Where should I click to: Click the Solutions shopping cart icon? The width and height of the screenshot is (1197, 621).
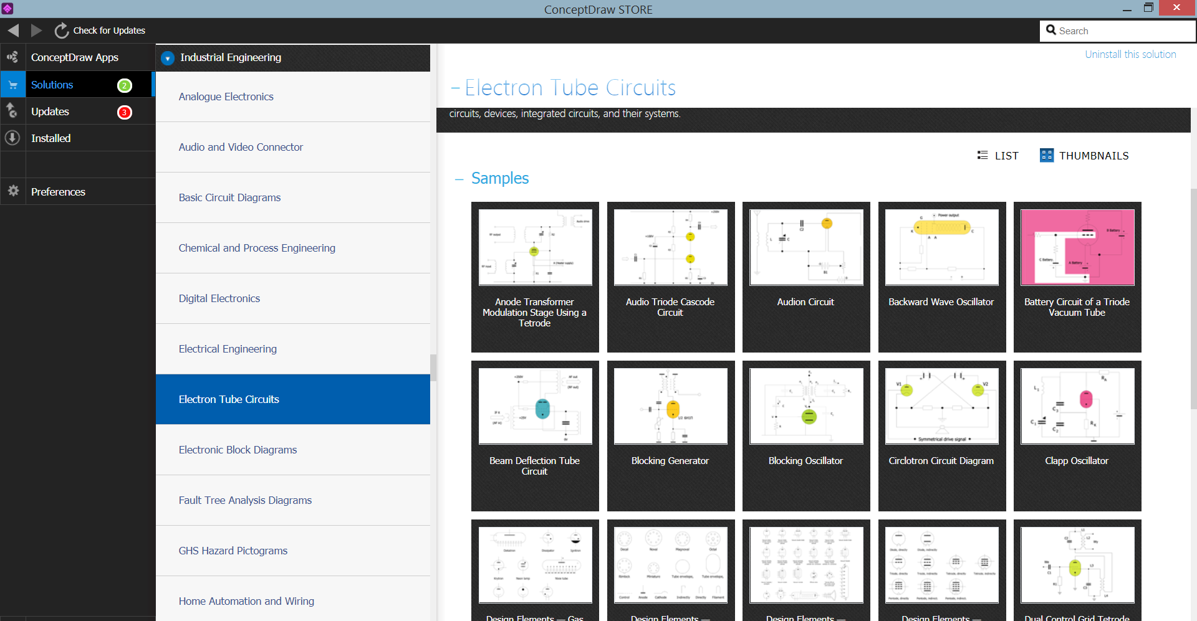pos(12,85)
